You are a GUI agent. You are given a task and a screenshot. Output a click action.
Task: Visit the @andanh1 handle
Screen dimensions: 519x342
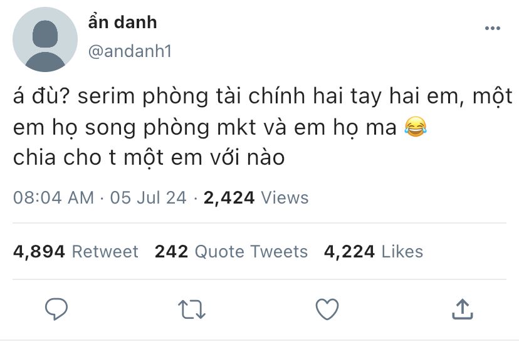130,51
